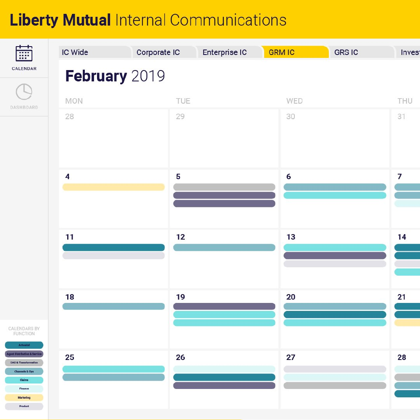
Task: Filter by Agent Distribution & Service pill
Action: tap(24, 354)
